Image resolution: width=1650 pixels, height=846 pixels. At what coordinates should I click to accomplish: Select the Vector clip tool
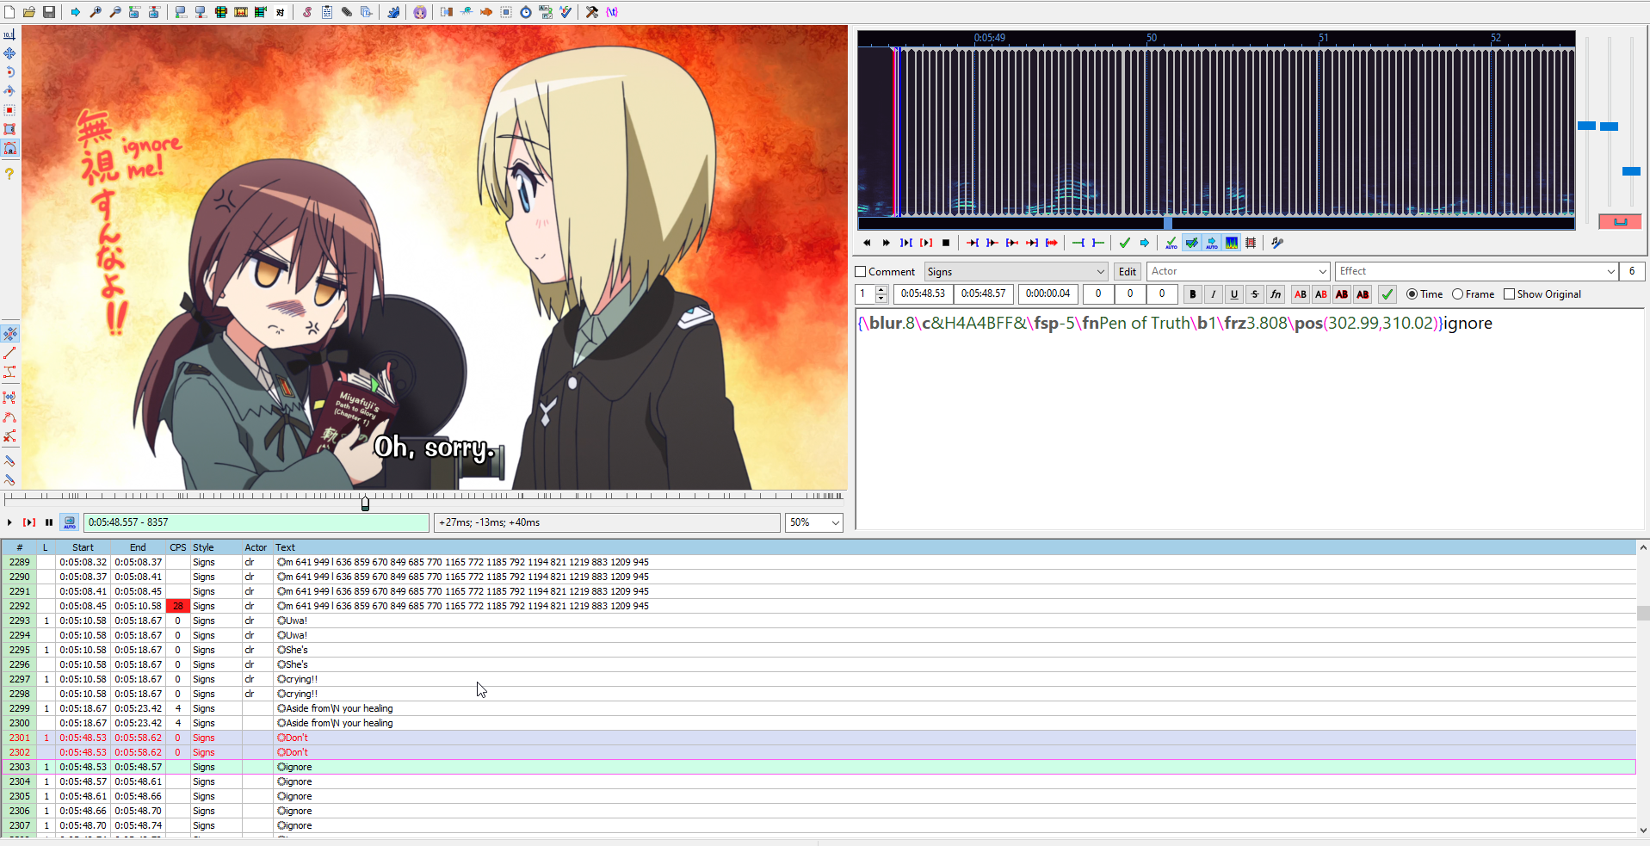tap(9, 149)
